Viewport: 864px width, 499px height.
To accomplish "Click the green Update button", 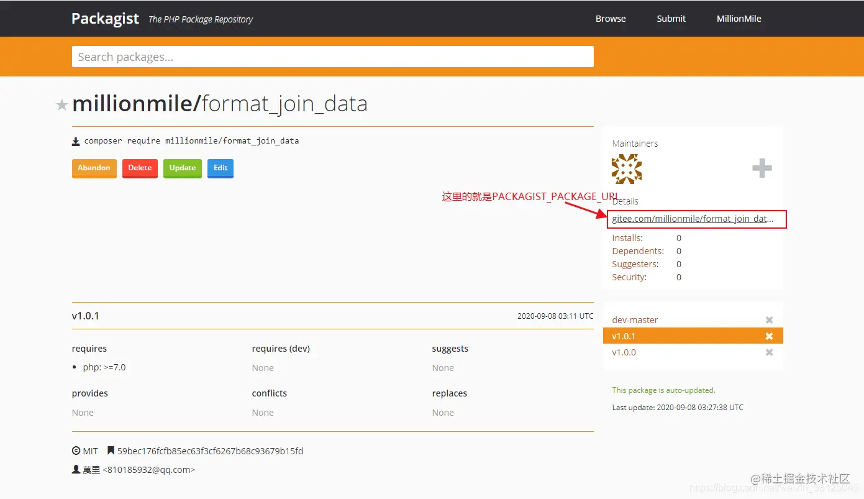I will click(x=183, y=168).
